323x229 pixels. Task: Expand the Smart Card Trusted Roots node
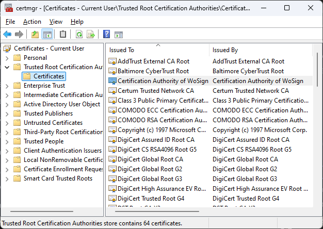7,178
